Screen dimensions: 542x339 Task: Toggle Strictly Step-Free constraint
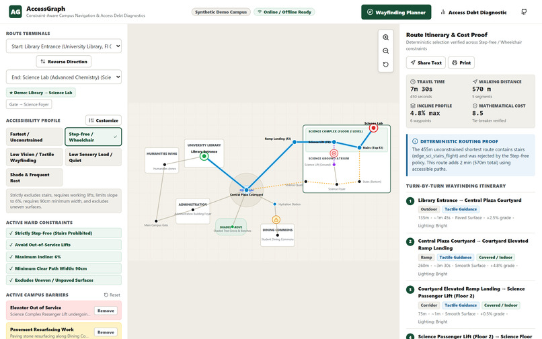point(64,233)
